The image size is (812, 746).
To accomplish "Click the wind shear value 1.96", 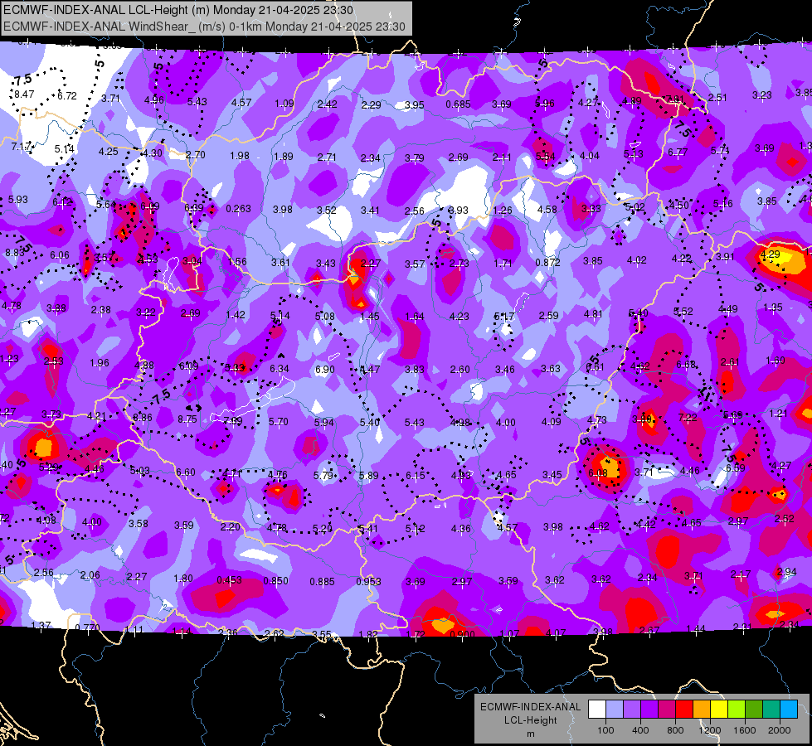I will [99, 362].
